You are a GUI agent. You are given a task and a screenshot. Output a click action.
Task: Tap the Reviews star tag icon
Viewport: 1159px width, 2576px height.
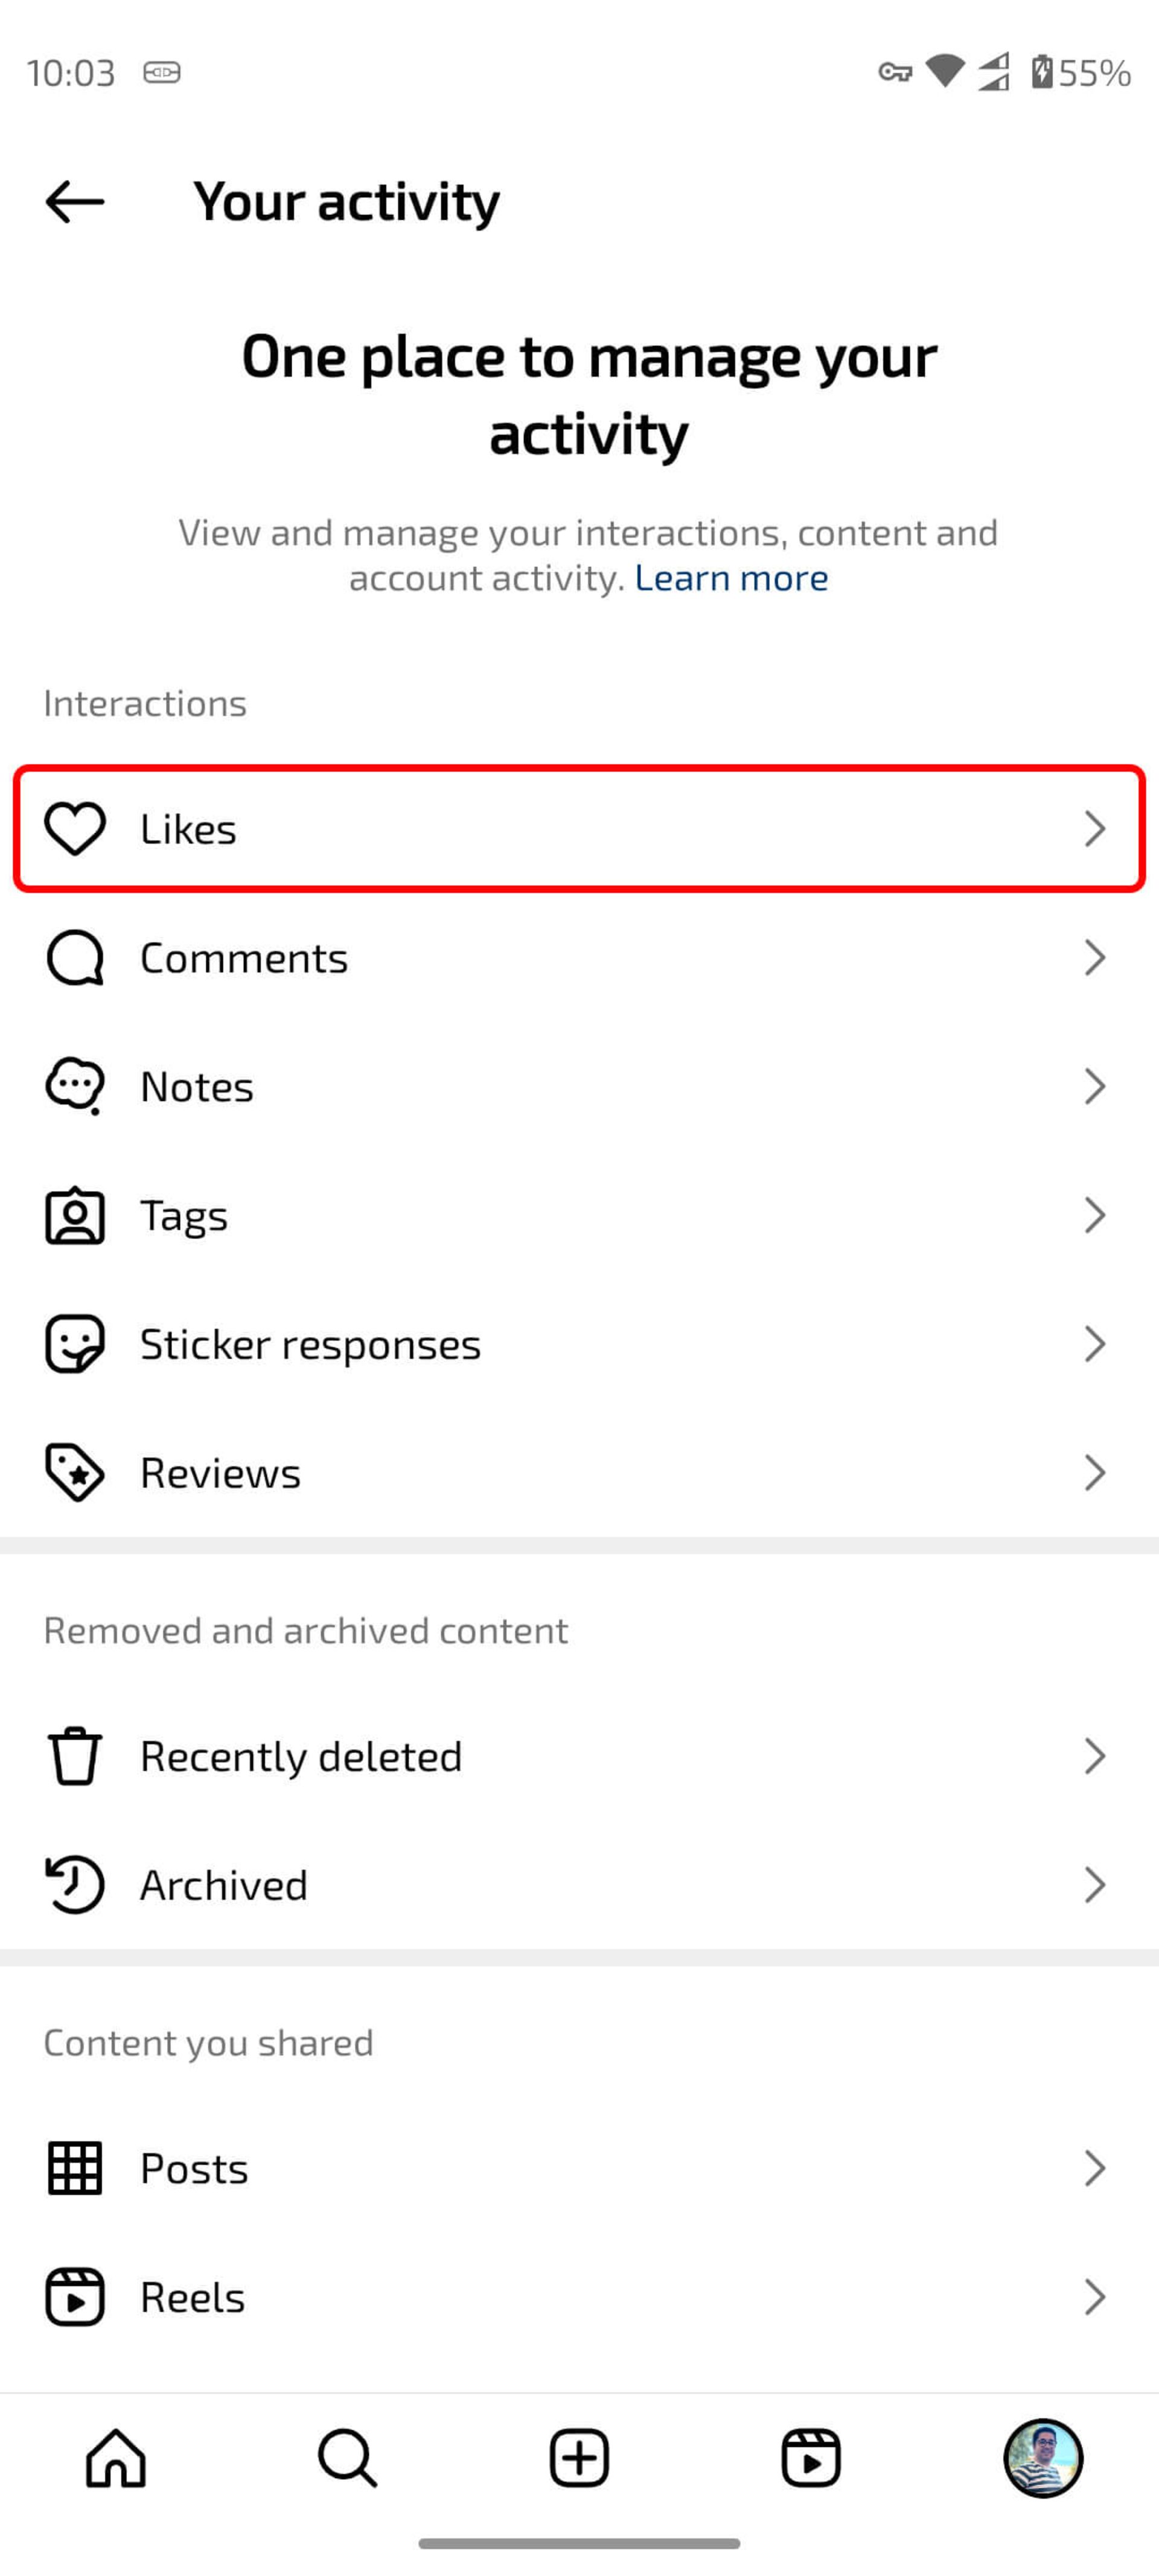pos(75,1473)
